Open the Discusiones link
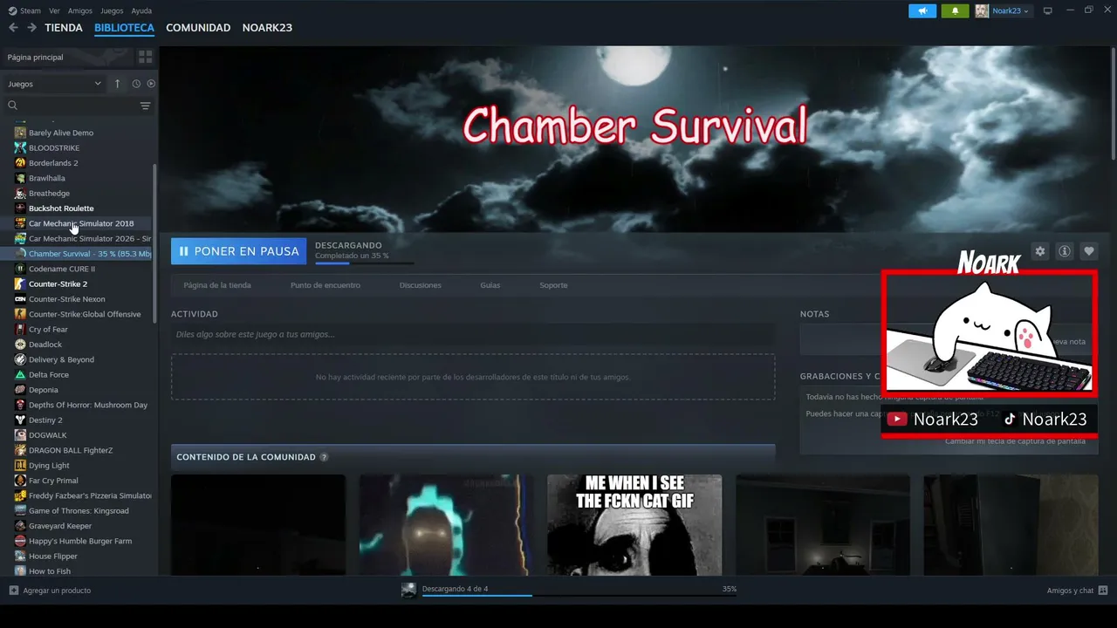Screen dimensions: 1117x628 [x=420, y=285]
